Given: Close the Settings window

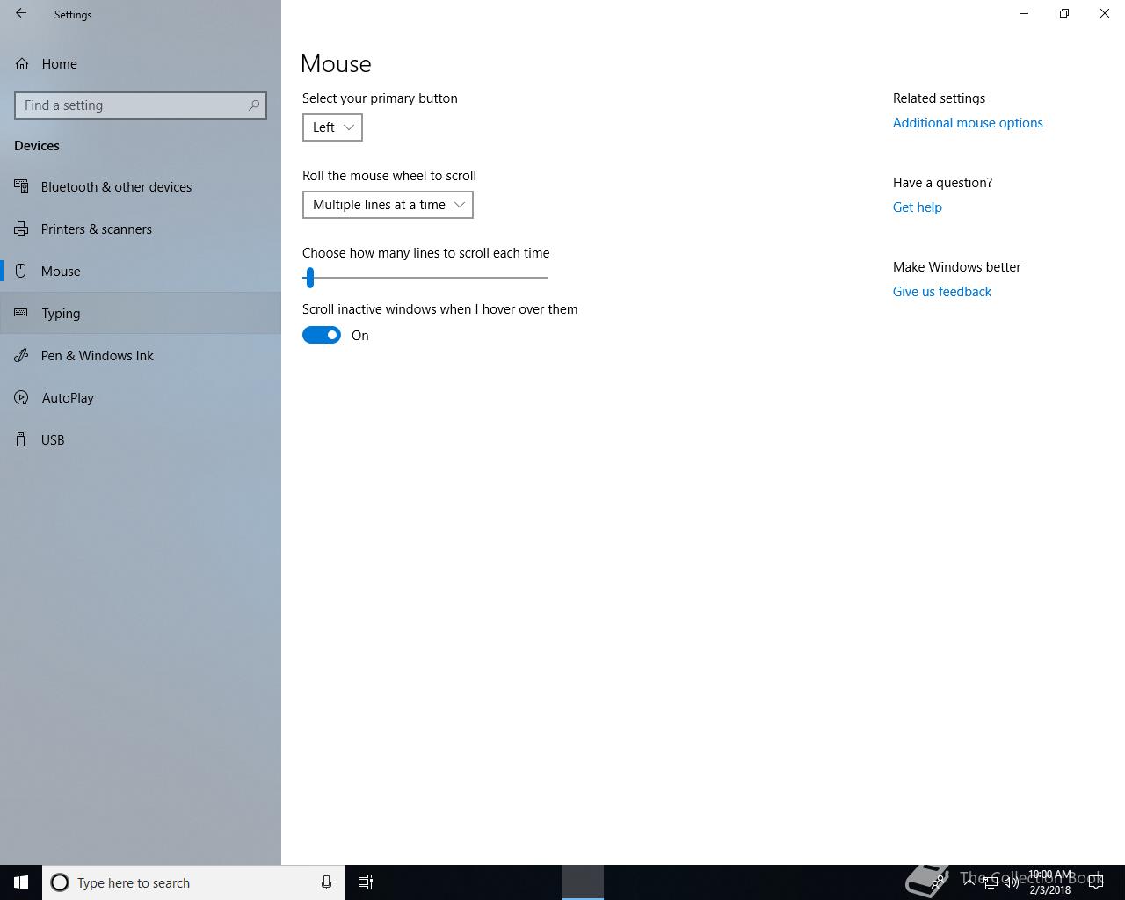Looking at the screenshot, I should tap(1105, 14).
